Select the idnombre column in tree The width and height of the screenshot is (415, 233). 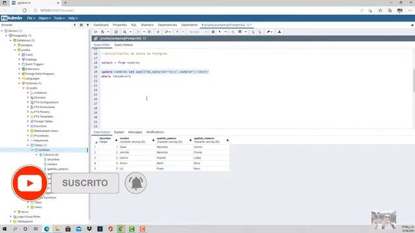click(x=53, y=160)
